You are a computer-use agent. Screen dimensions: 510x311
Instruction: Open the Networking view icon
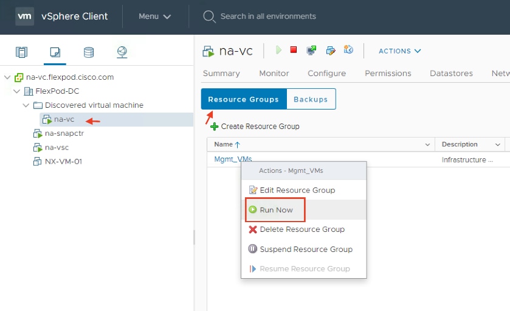point(122,52)
